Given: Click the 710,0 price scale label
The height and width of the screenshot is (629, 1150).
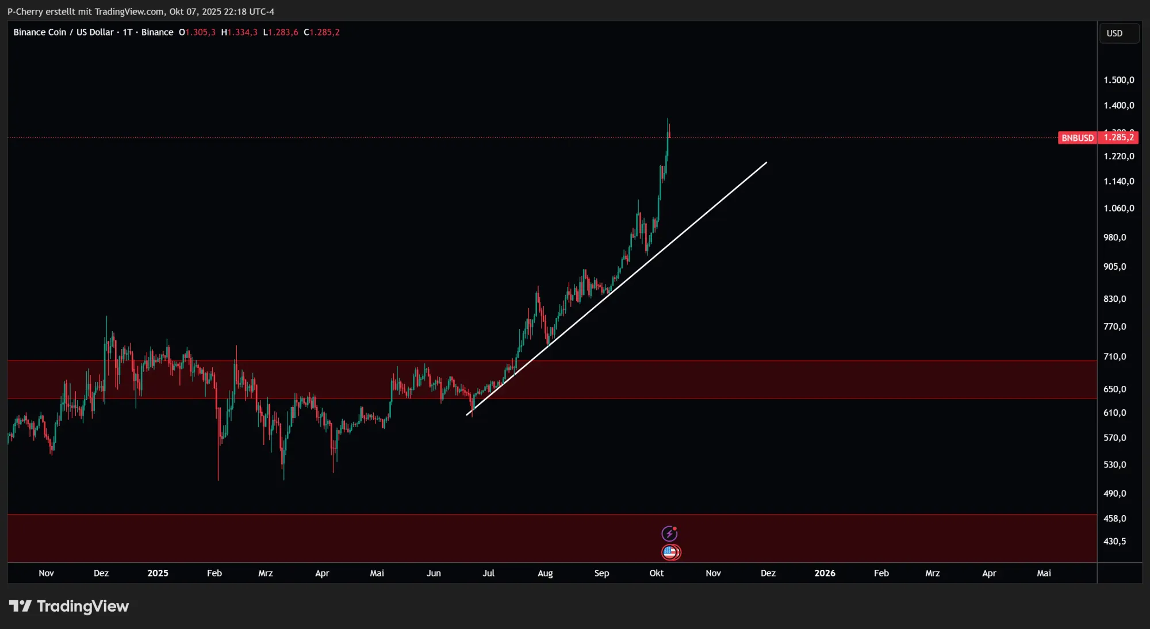Looking at the screenshot, I should pyautogui.click(x=1114, y=356).
